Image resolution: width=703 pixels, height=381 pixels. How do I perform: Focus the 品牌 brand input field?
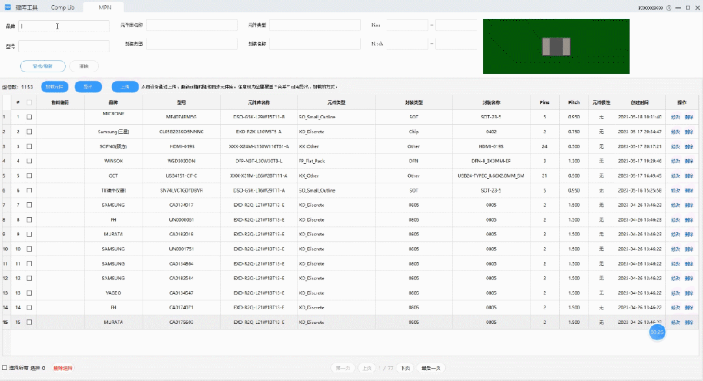[64, 26]
